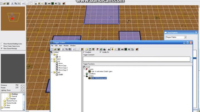Open Module menu in Trigger Editor
The width and height of the screenshot is (200, 112).
pyautogui.click(x=66, y=46)
